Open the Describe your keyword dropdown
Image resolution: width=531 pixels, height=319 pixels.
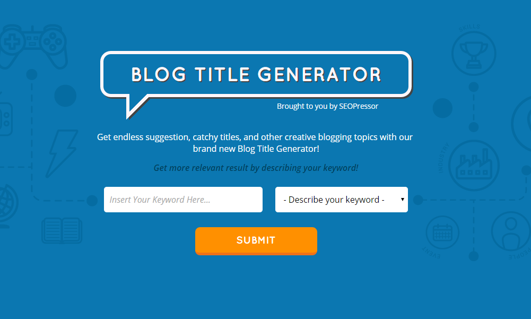[342, 200]
